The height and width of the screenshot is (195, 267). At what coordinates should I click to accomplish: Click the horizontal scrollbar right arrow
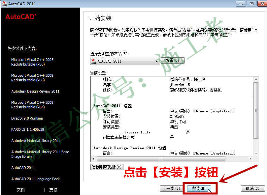pyautogui.click(x=250, y=159)
